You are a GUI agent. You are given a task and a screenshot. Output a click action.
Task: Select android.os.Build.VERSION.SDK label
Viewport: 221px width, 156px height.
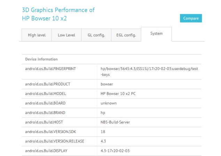click(x=50, y=132)
